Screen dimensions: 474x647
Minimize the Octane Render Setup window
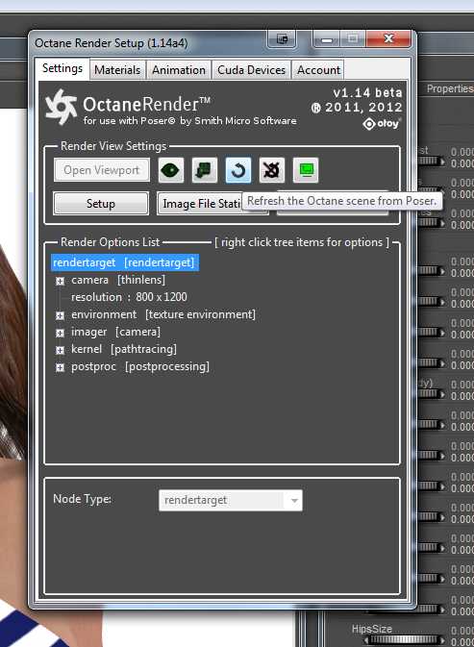pyautogui.click(x=327, y=39)
